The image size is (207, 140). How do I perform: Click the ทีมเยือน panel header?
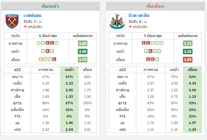pos(155,6)
